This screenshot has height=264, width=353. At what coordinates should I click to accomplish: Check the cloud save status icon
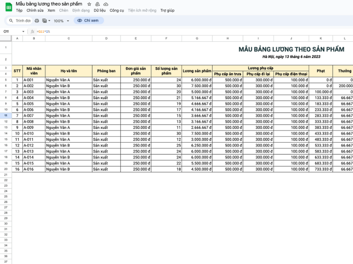105,4
